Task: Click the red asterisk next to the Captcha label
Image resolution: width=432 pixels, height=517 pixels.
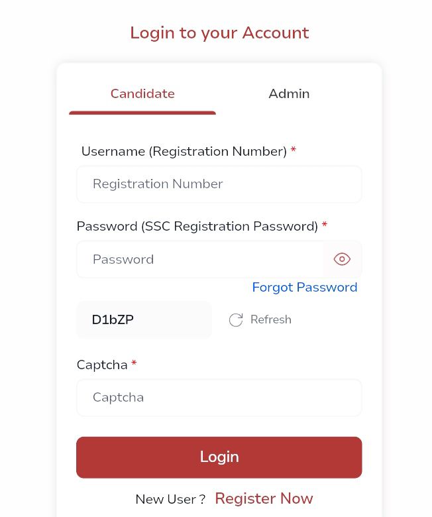Action: click(x=134, y=363)
